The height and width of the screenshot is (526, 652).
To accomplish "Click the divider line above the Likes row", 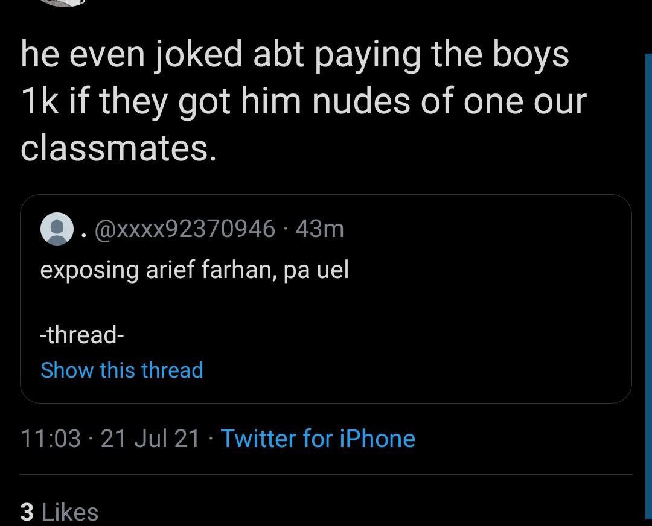I will coord(326,474).
